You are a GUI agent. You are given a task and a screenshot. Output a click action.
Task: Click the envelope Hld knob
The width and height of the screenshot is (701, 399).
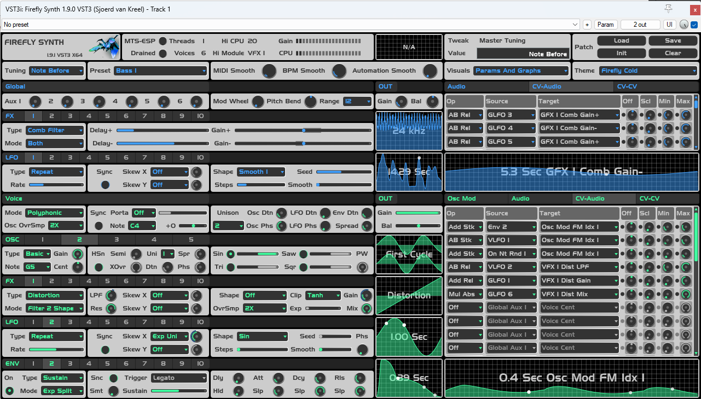click(238, 391)
